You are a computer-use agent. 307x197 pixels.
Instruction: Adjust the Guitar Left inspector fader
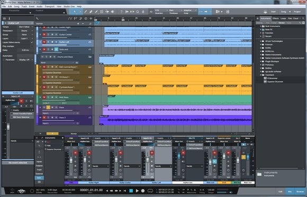pos(8,127)
